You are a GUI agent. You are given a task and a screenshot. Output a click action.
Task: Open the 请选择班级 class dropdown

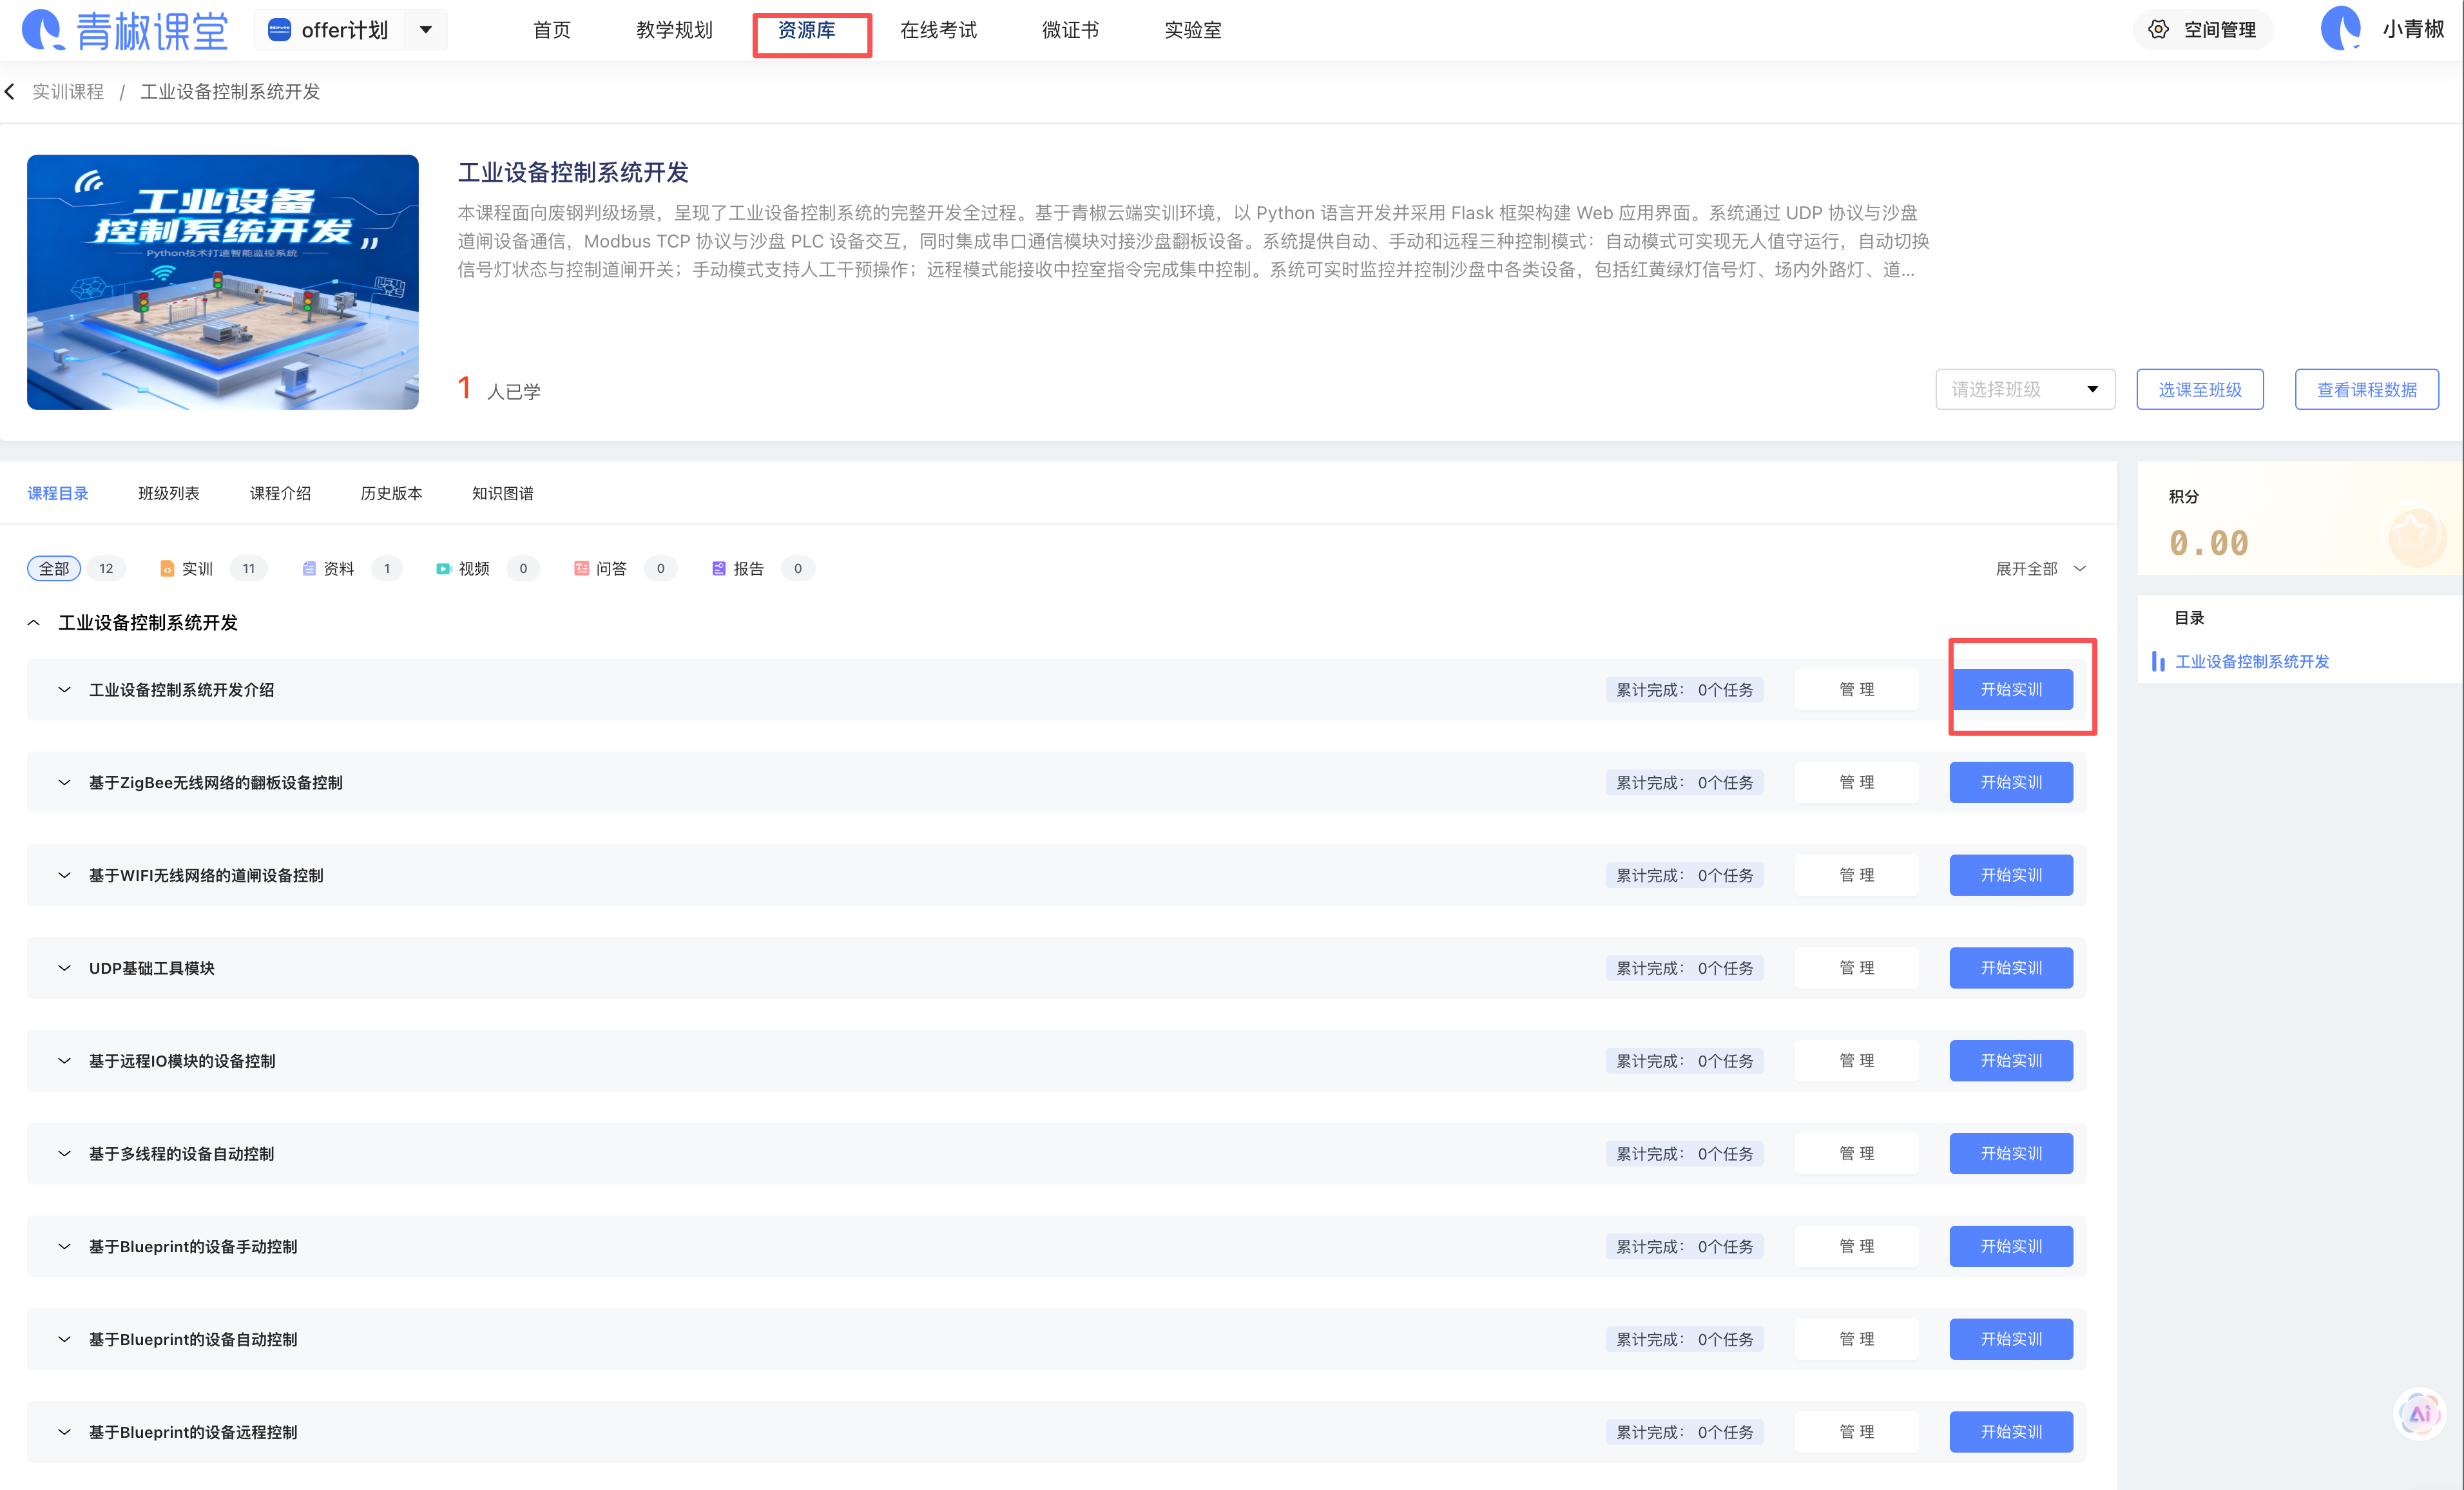pos(2024,390)
